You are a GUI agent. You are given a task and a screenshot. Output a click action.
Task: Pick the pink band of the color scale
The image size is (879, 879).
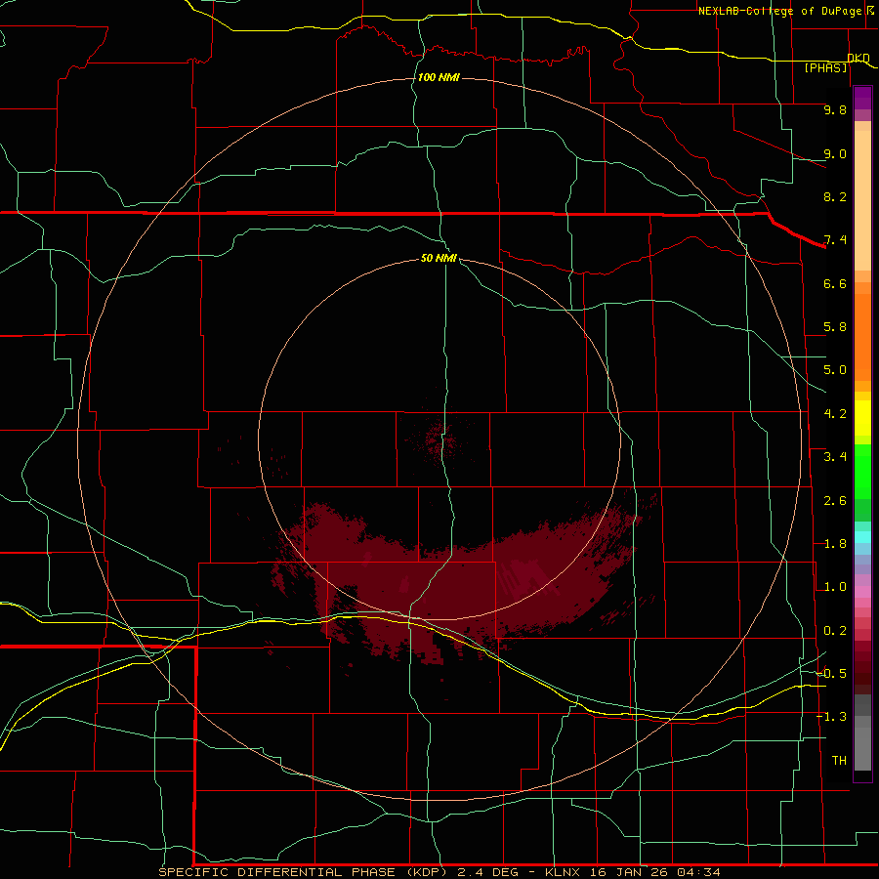click(x=862, y=592)
